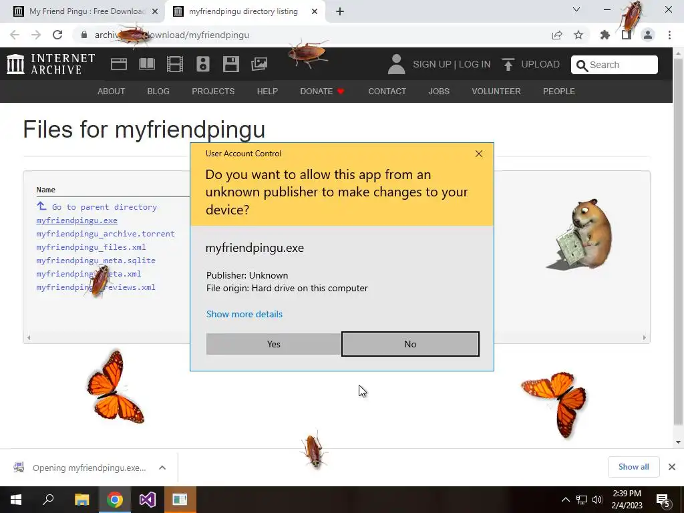Reload the page in Chrome

tap(57, 35)
